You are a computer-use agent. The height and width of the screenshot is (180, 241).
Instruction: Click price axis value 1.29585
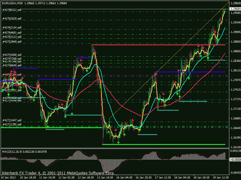236,13
